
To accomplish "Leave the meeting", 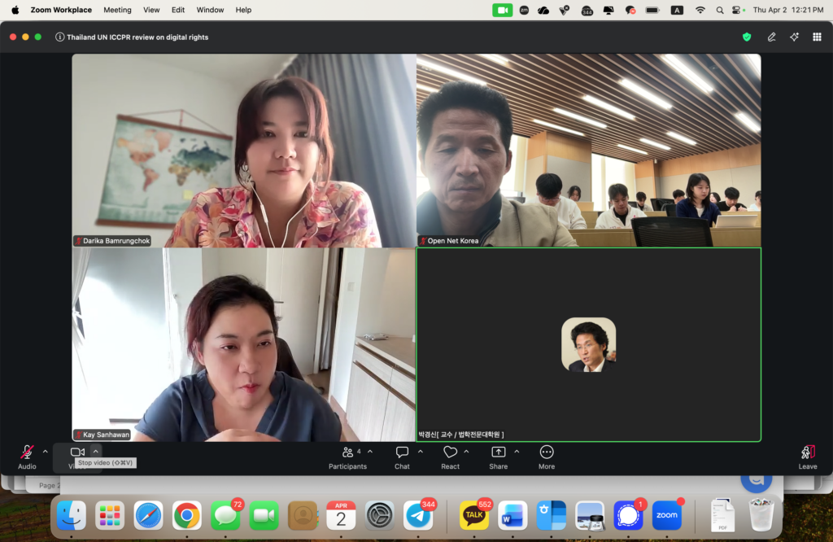I will pos(807,452).
